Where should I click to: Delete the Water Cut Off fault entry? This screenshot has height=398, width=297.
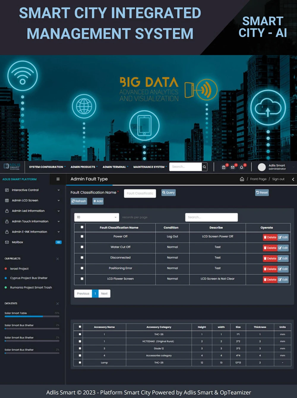tap(270, 248)
